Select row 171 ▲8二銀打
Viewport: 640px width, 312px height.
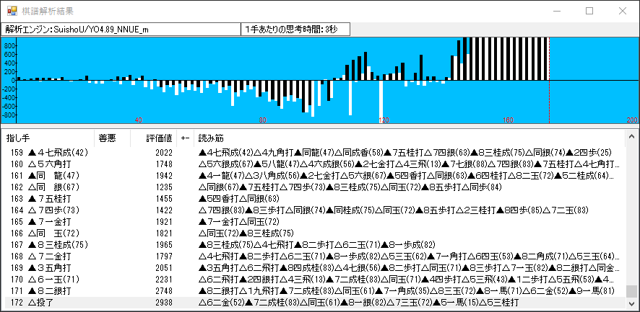(x=313, y=291)
